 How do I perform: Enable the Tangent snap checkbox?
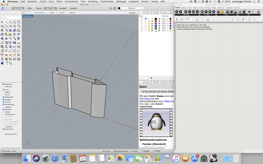click(x=3, y=107)
